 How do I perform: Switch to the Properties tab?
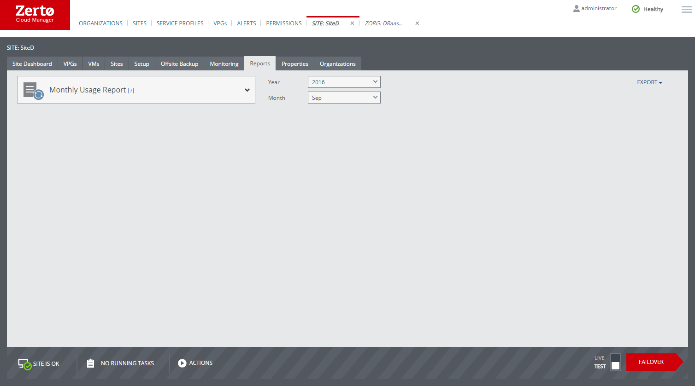295,63
